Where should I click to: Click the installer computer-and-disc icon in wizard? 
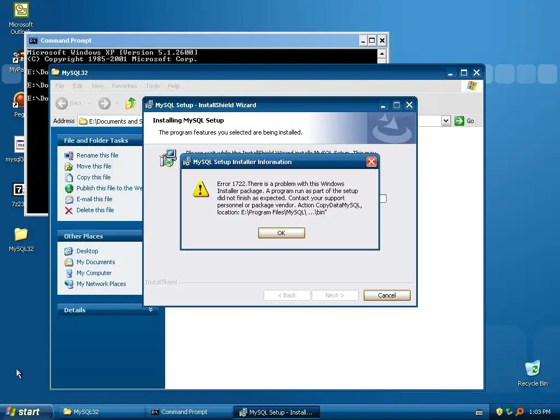tap(168, 158)
